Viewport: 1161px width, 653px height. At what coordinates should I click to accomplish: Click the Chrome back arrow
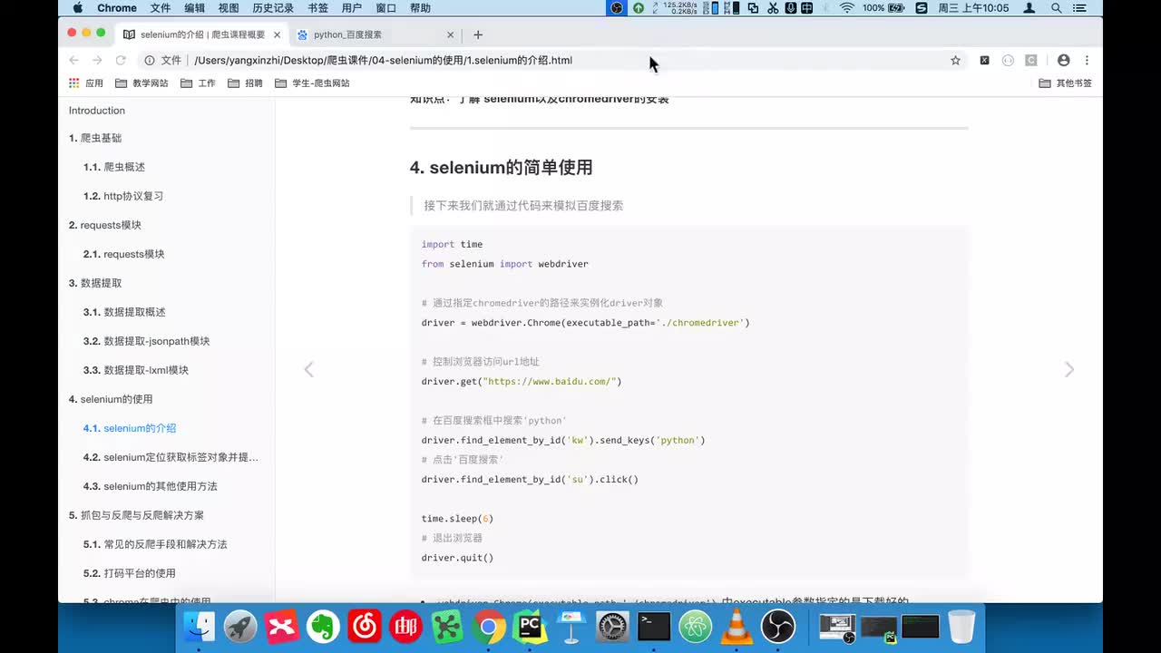74,60
